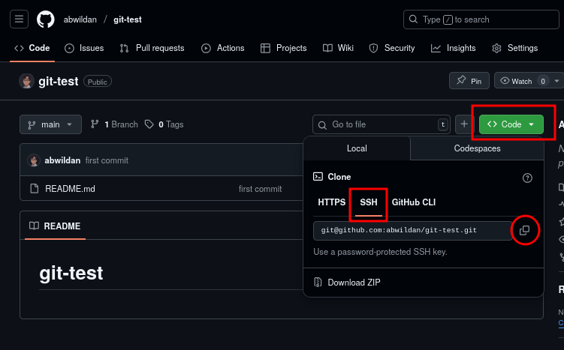
Task: Open the main branch selector dropdown
Action: tap(50, 124)
